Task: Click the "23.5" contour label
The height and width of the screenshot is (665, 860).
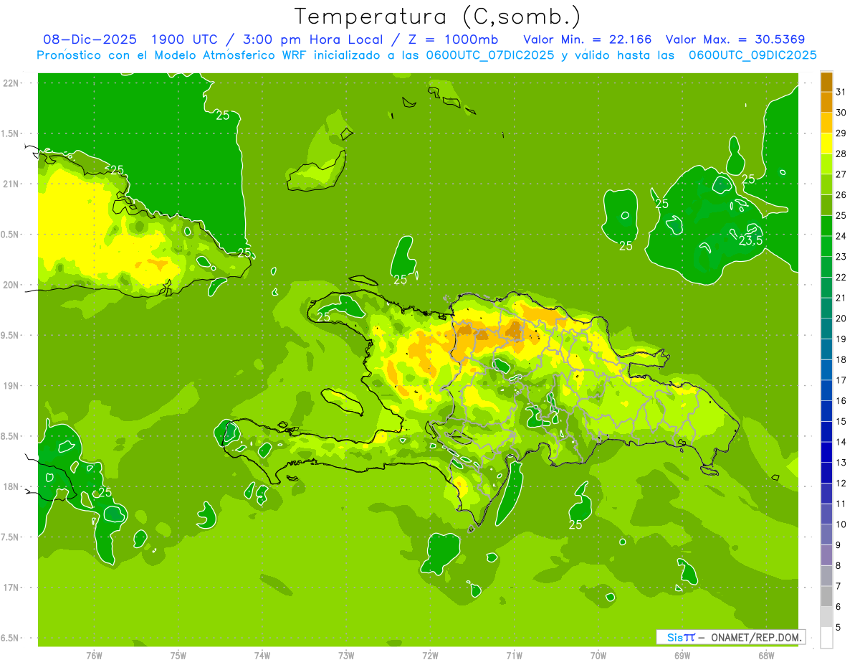Action: [x=750, y=241]
